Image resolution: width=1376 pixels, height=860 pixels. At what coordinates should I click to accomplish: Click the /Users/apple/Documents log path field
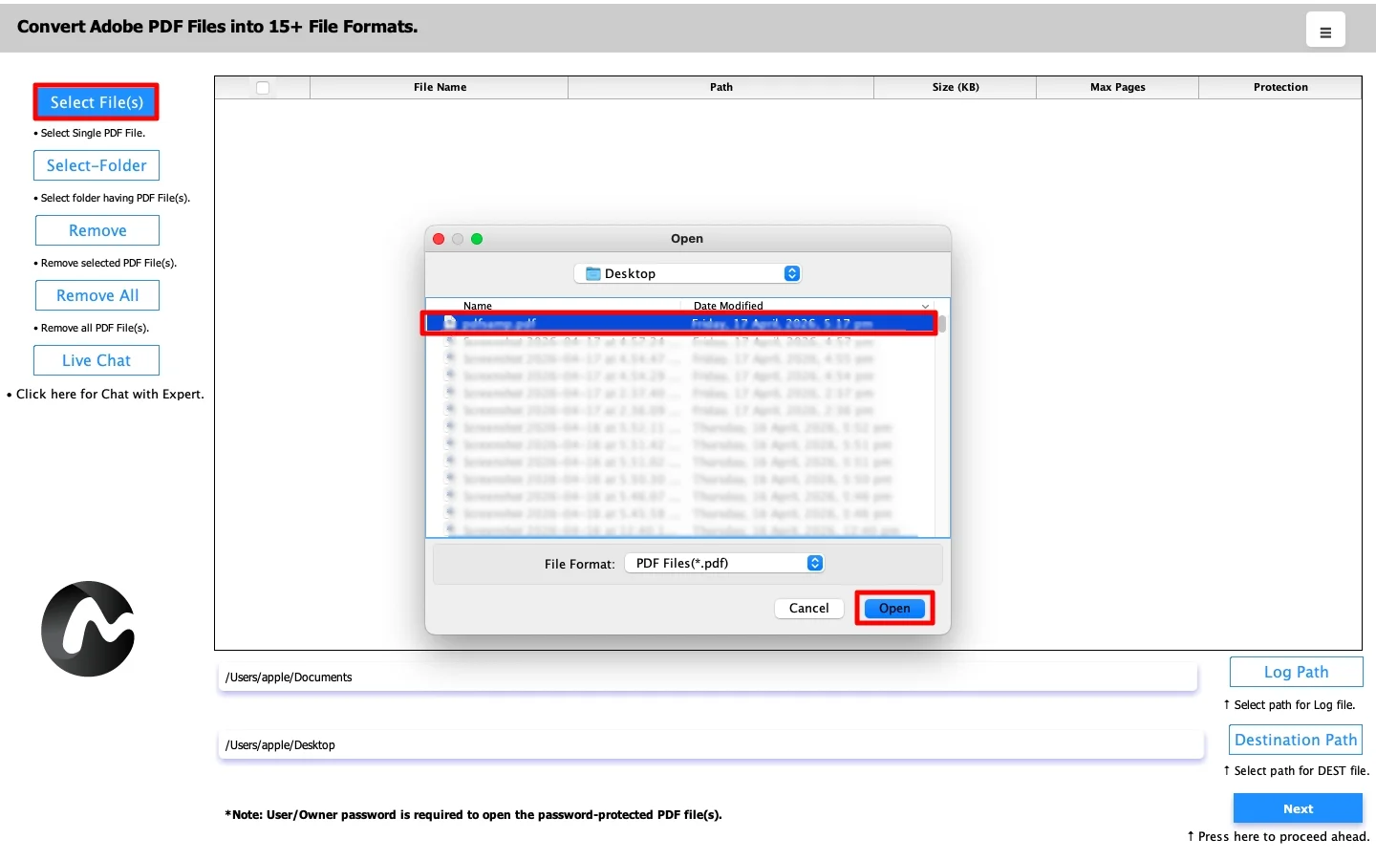pyautogui.click(x=707, y=677)
